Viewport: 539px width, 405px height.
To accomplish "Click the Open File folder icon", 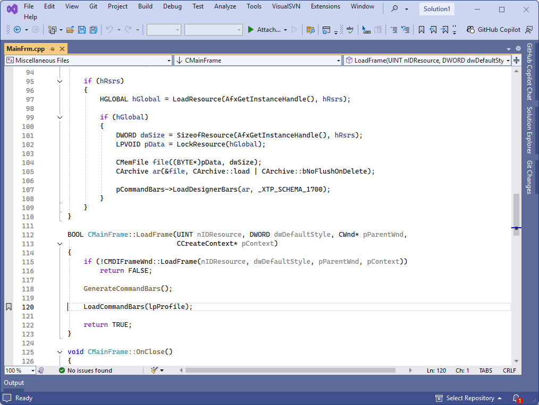I will [x=70, y=30].
